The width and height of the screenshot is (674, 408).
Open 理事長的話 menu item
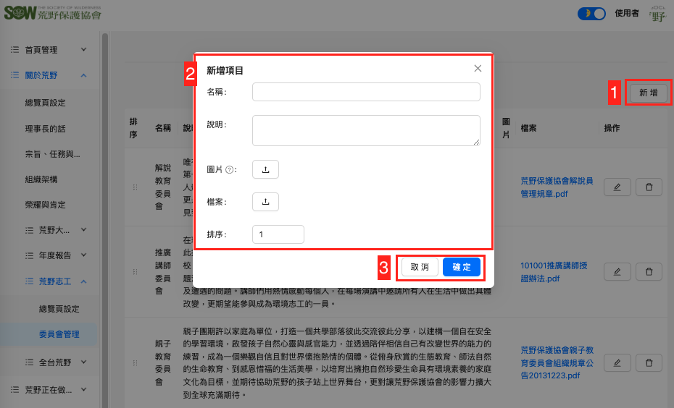(45, 128)
